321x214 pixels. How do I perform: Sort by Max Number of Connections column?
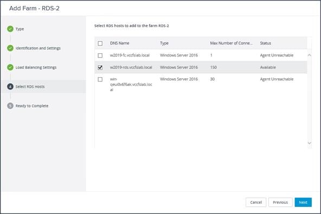coord(231,43)
